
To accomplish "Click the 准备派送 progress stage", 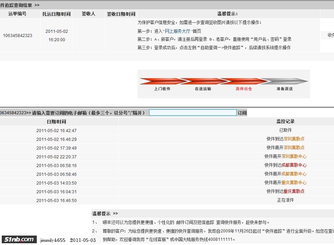I will 285,89.
